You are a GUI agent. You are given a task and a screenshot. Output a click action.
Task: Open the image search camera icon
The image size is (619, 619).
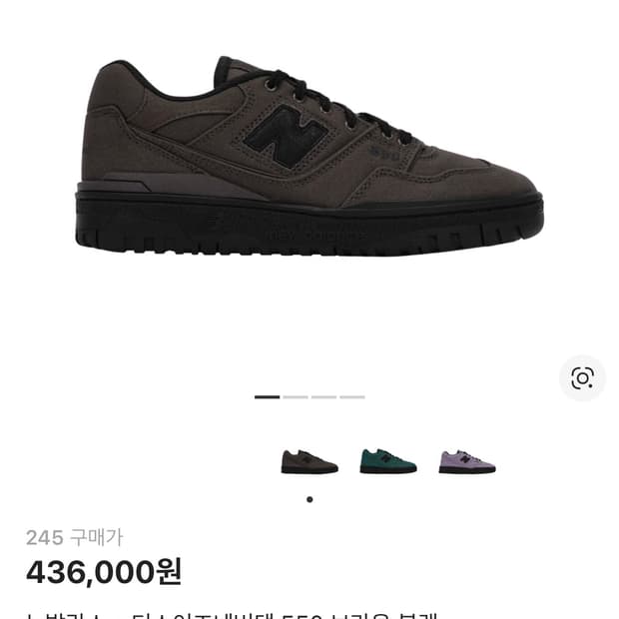point(582,378)
